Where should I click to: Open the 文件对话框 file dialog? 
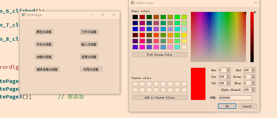click(x=89, y=32)
